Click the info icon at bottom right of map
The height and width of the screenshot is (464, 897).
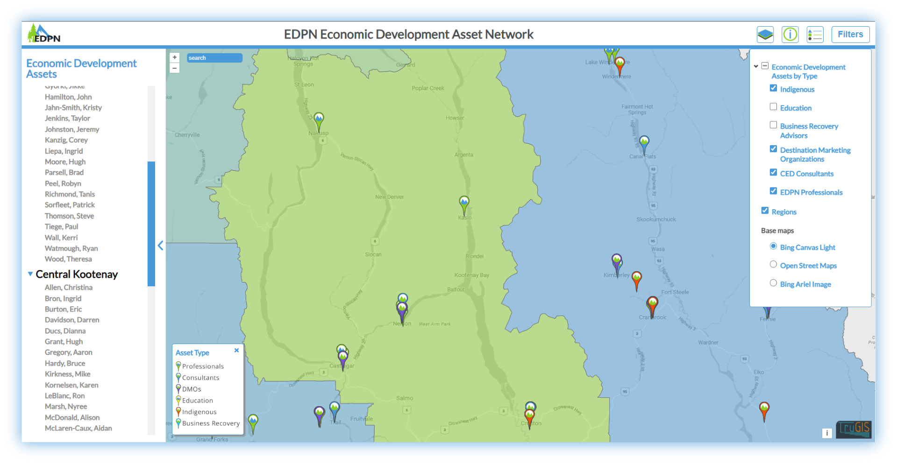pos(827,433)
